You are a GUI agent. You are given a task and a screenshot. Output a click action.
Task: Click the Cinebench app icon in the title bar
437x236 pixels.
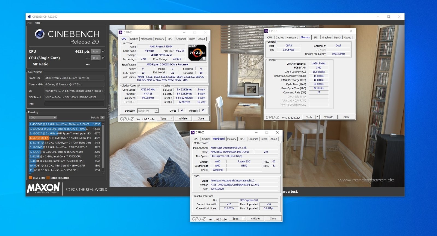point(29,17)
